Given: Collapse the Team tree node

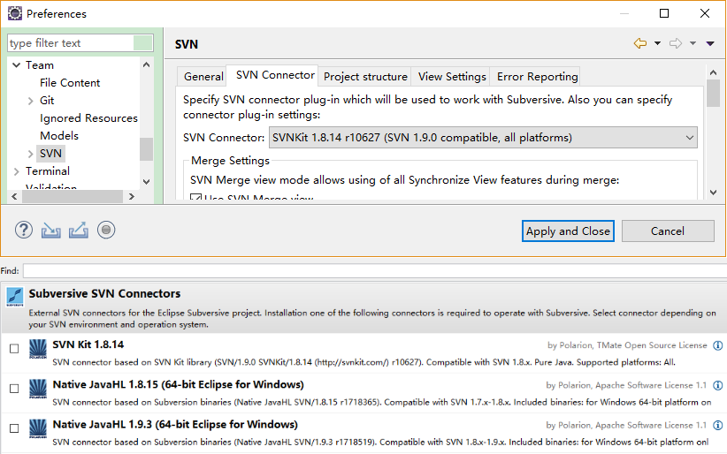Looking at the screenshot, I should pyautogui.click(x=16, y=64).
